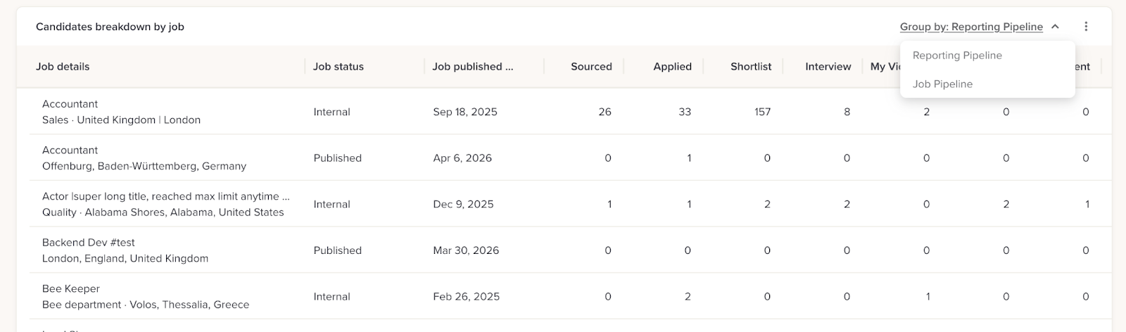1126x332 pixels.
Task: Open the Accountant job in Offenburg, Germany
Action: click(x=70, y=151)
